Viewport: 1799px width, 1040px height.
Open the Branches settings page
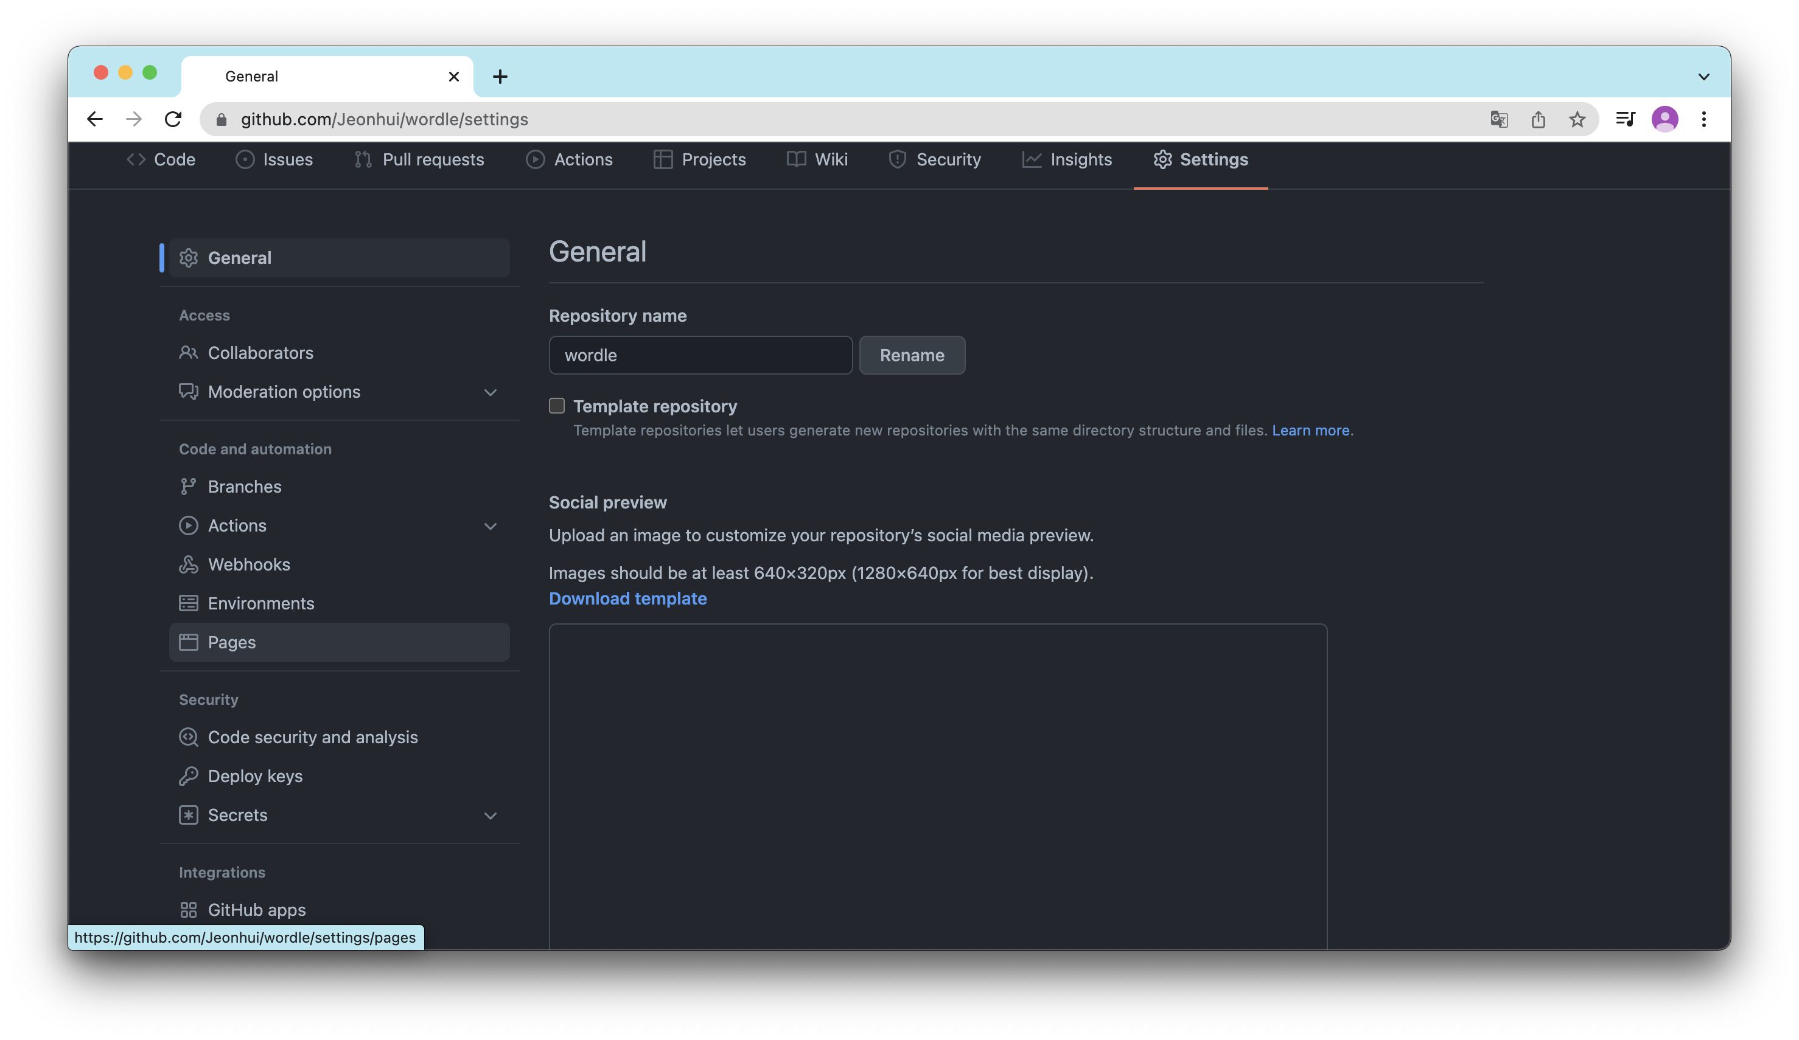tap(339, 487)
